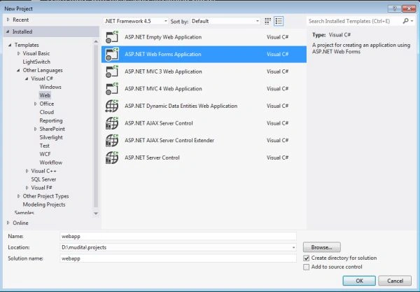
Task: Switch to small icons view
Action: [x=267, y=21]
